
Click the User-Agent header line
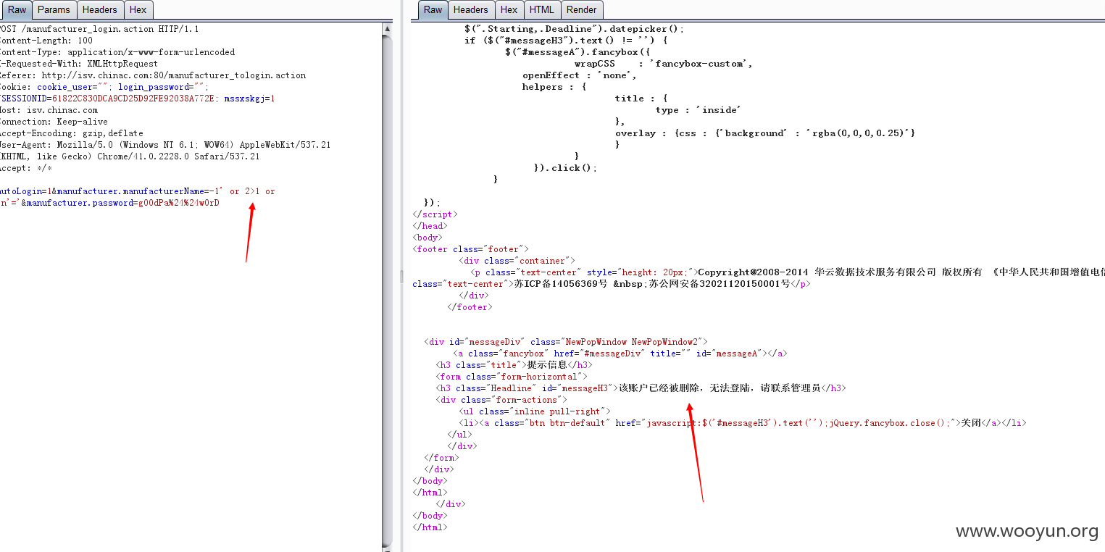coord(165,145)
